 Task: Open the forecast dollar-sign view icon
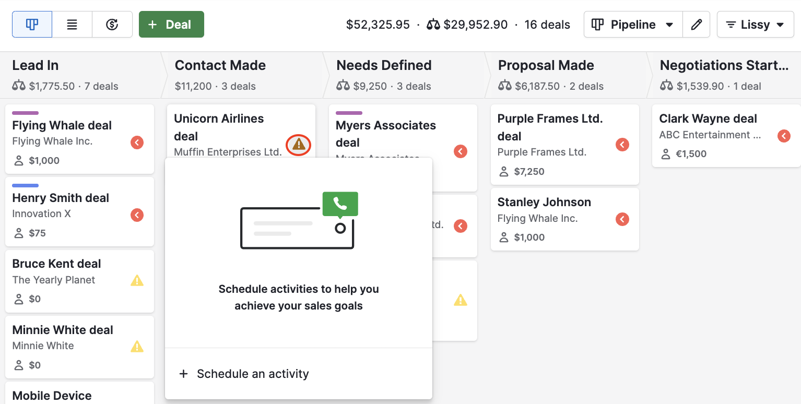click(x=112, y=24)
